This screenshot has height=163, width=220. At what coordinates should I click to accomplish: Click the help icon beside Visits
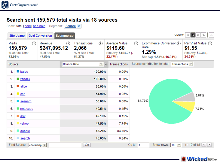click(x=34, y=44)
